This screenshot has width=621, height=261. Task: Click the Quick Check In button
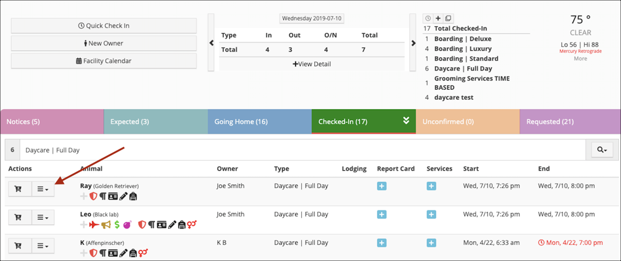coord(104,26)
